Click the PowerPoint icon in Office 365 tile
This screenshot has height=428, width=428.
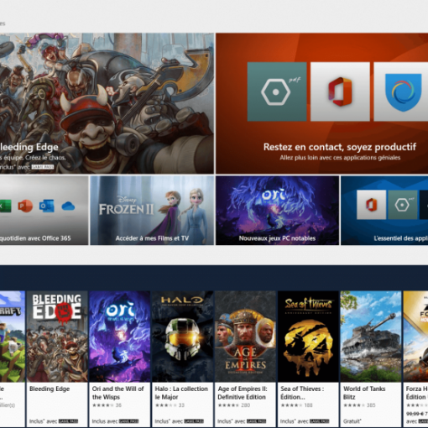(x=25, y=206)
